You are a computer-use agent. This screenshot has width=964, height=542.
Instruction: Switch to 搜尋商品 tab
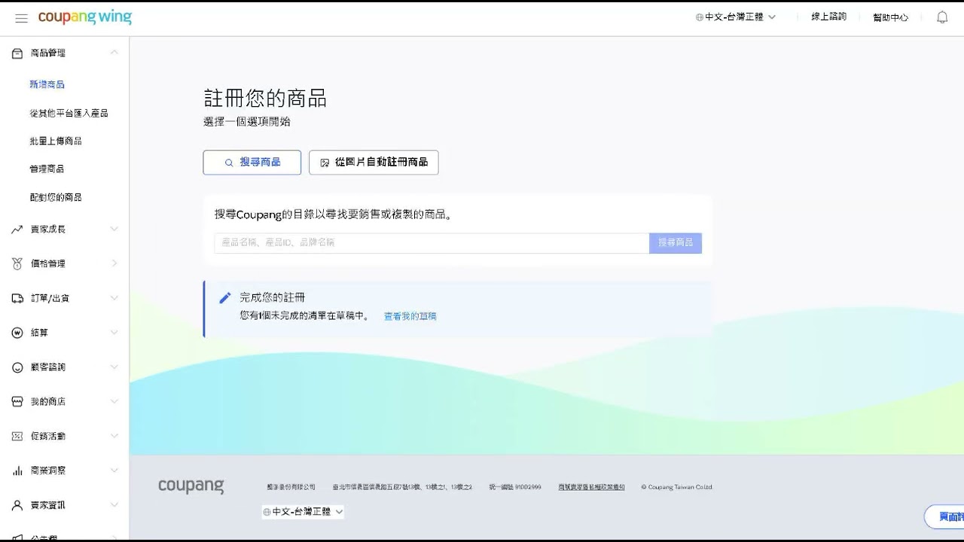252,163
